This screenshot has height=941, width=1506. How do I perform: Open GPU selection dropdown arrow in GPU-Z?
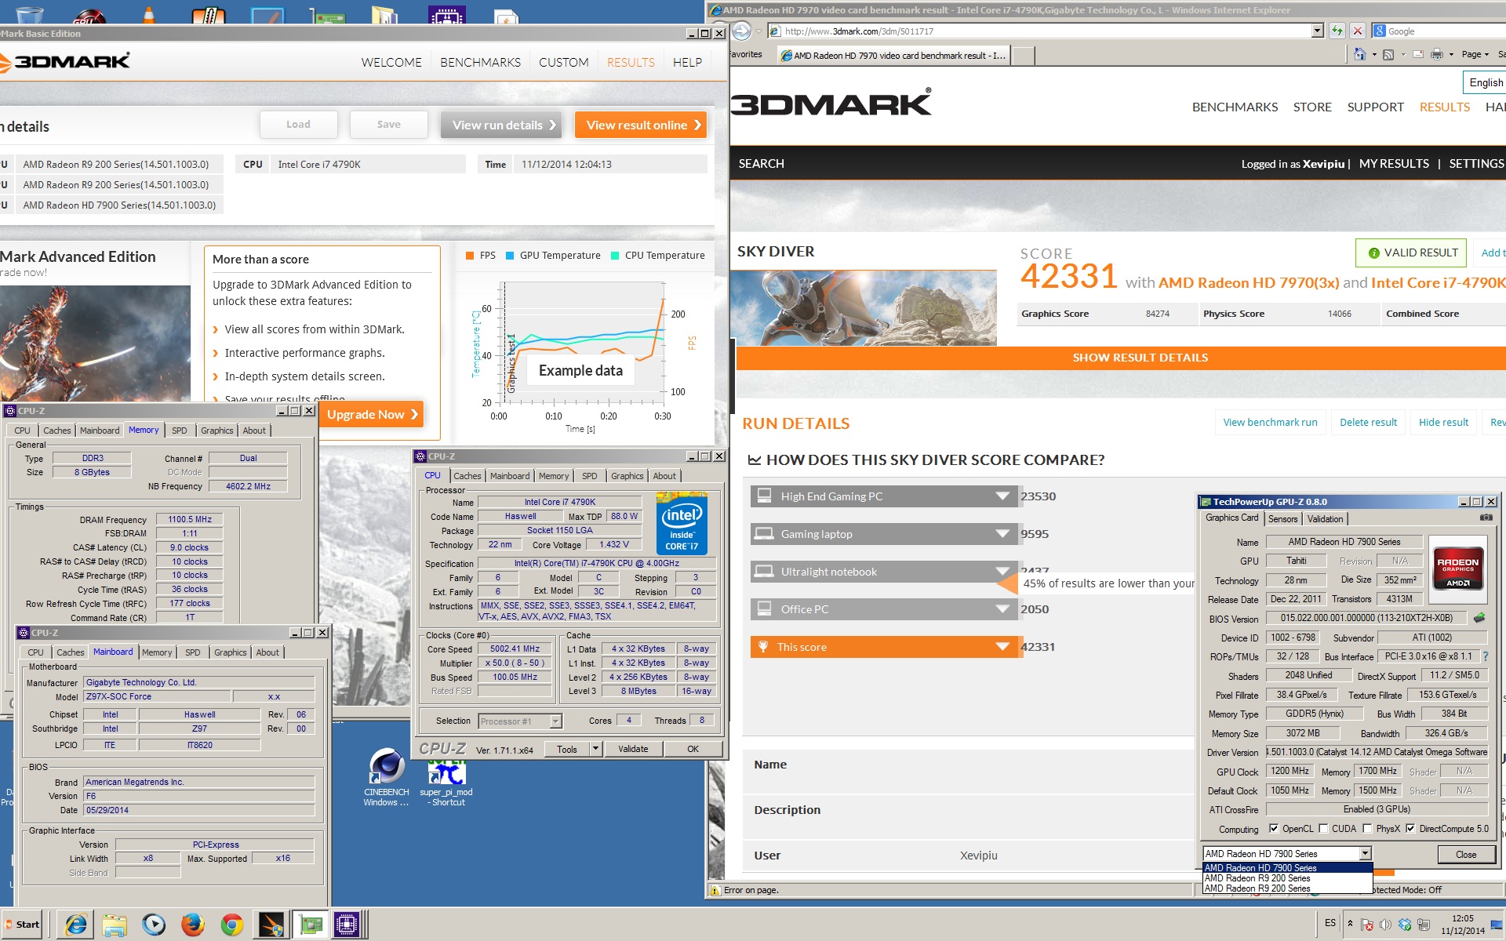(1365, 853)
